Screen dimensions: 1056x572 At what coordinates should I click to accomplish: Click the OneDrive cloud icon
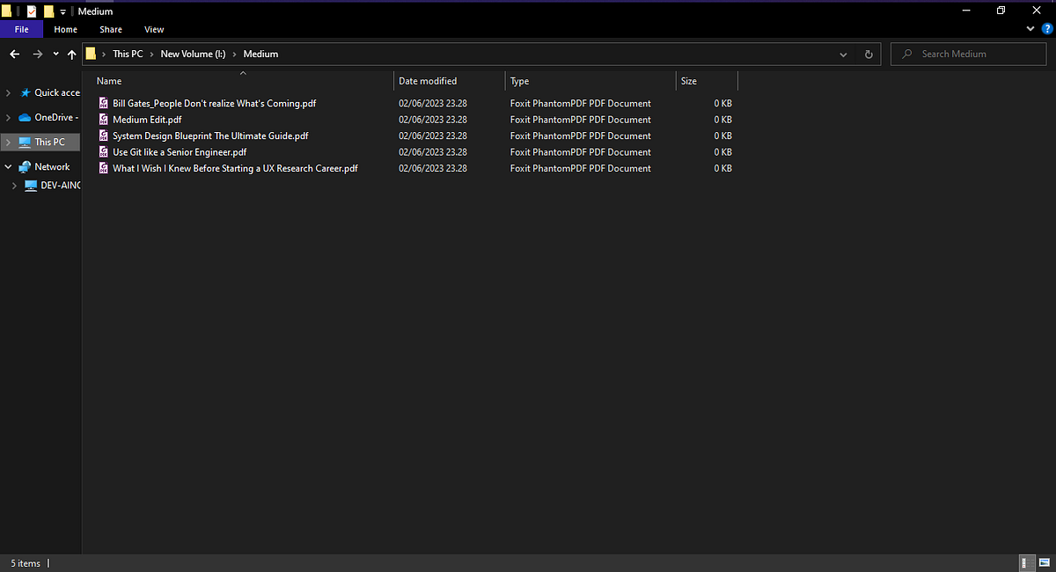pyautogui.click(x=25, y=117)
